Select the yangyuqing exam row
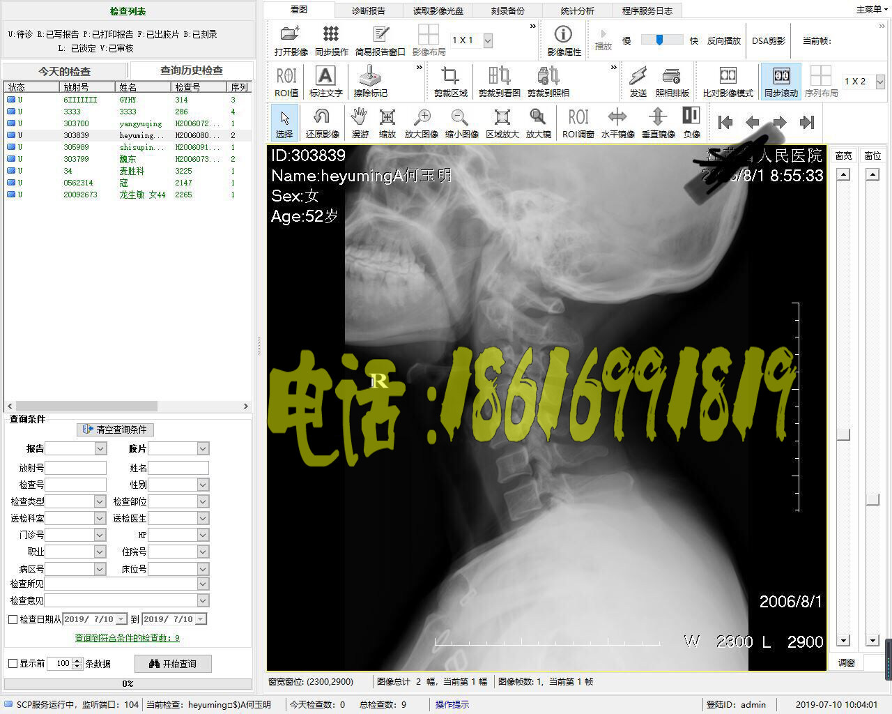892x714 pixels. point(127,123)
